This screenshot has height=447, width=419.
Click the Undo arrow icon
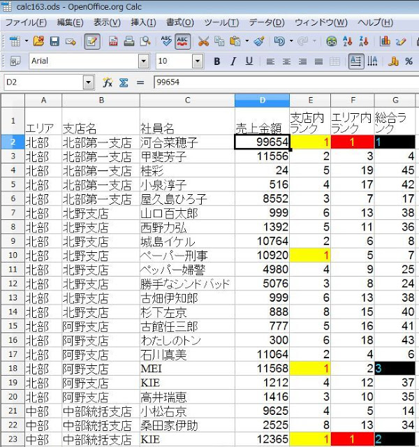(x=279, y=42)
